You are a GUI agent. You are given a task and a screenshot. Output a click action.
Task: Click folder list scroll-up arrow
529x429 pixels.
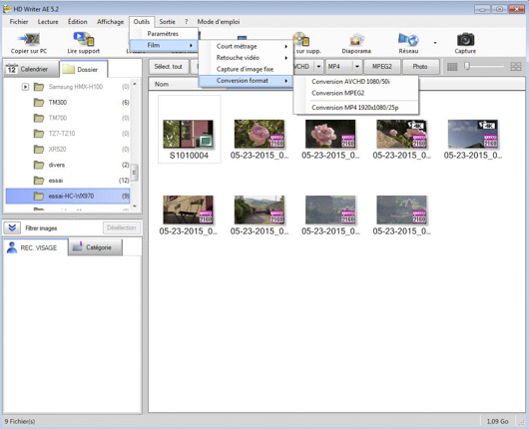[x=135, y=83]
